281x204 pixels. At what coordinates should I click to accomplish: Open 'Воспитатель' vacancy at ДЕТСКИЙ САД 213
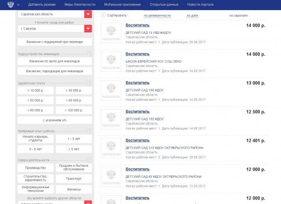[137, 141]
